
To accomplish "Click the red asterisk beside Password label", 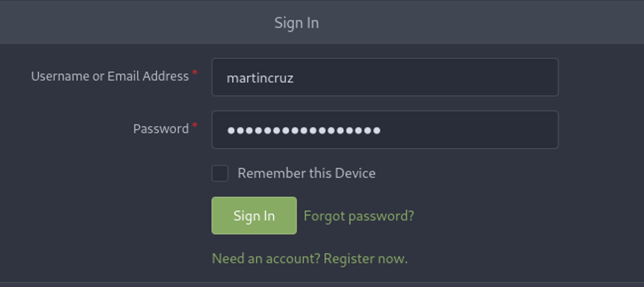I will click(x=194, y=125).
